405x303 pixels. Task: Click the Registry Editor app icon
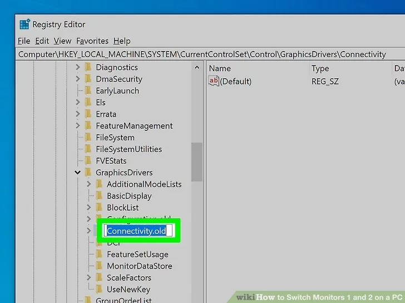tap(24, 24)
